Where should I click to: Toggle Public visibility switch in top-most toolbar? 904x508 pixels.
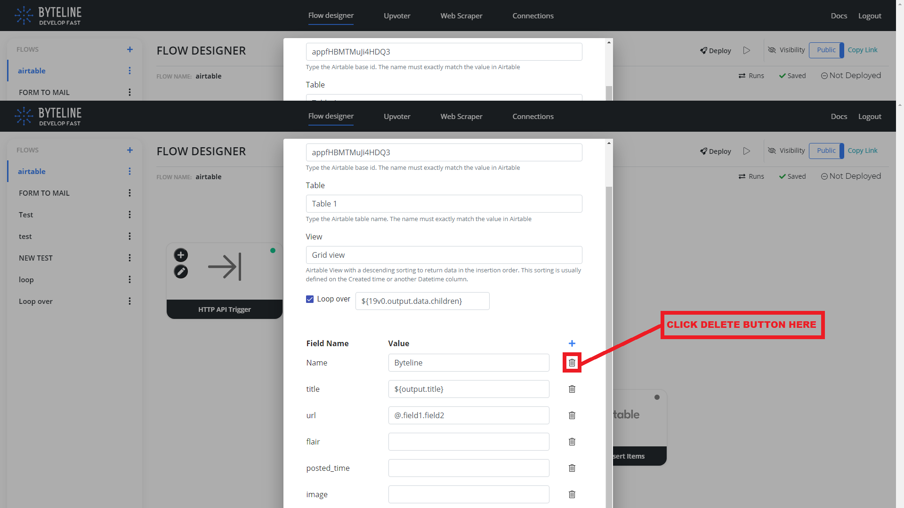(826, 50)
